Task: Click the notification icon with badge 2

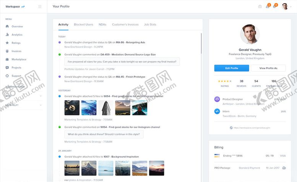Action: (268, 6)
